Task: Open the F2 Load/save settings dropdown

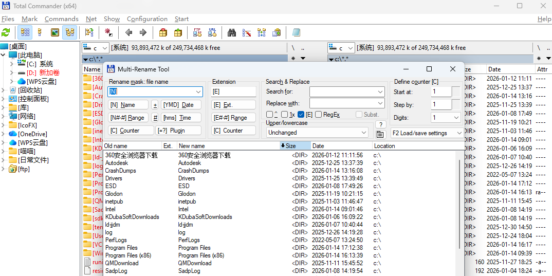Action: [x=426, y=133]
